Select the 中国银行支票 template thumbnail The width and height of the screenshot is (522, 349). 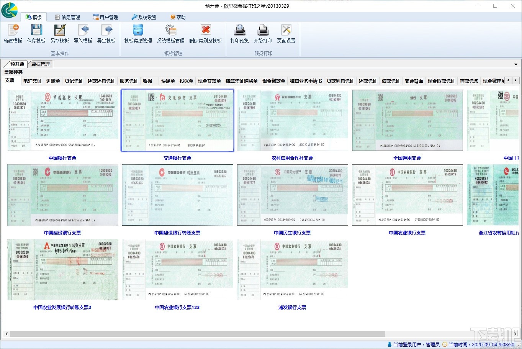63,120
